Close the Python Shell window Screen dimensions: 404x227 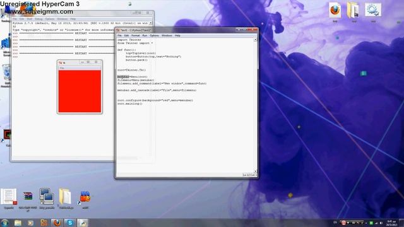[148, 13]
